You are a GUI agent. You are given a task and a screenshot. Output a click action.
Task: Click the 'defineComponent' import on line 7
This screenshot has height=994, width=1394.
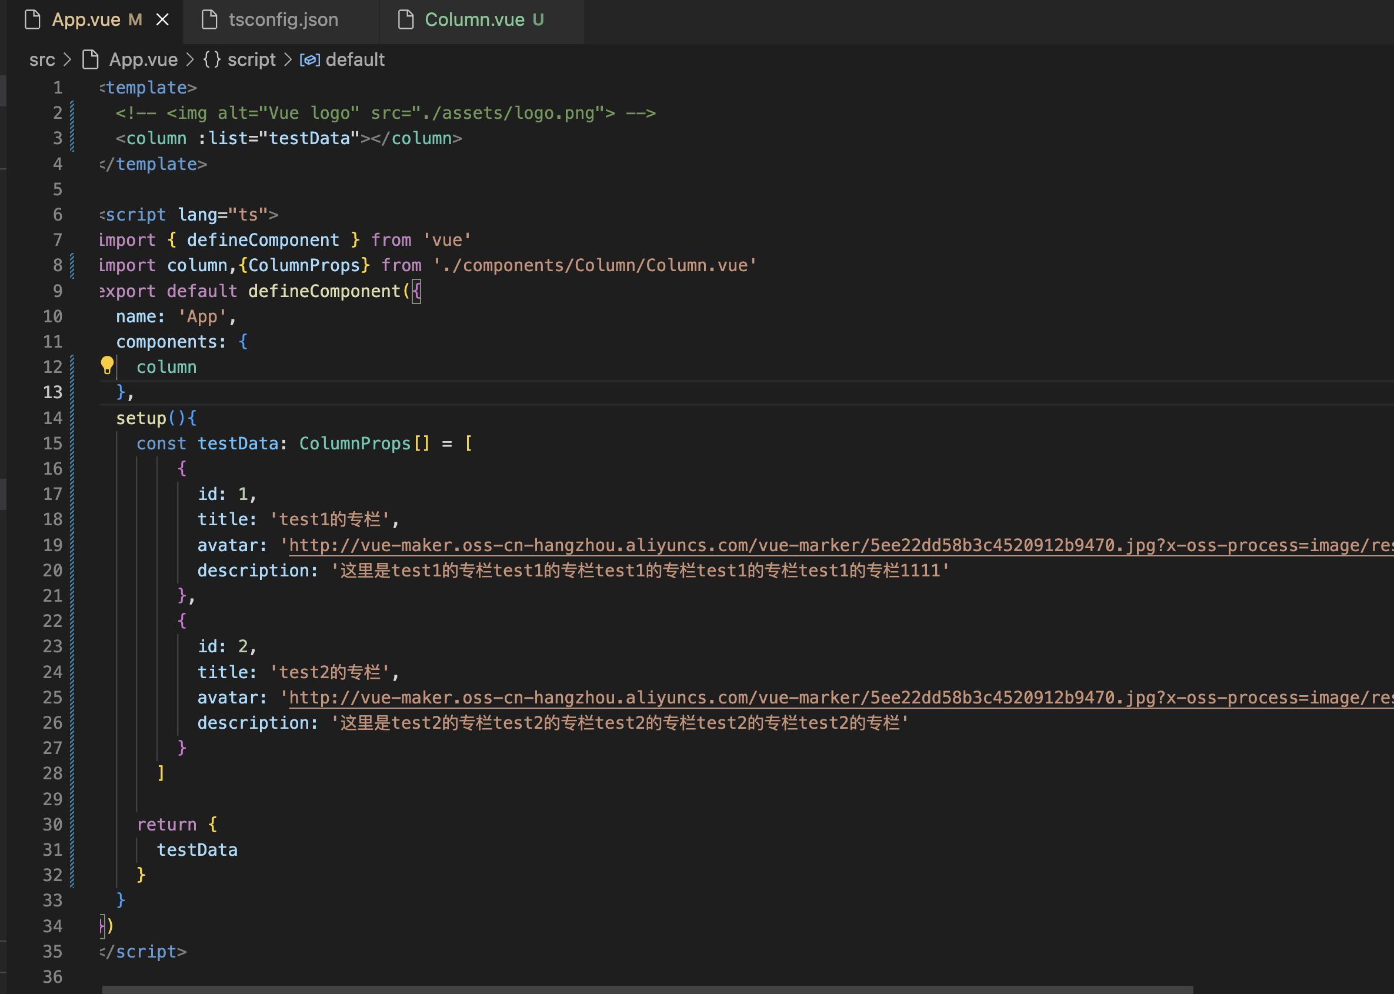[x=263, y=240]
